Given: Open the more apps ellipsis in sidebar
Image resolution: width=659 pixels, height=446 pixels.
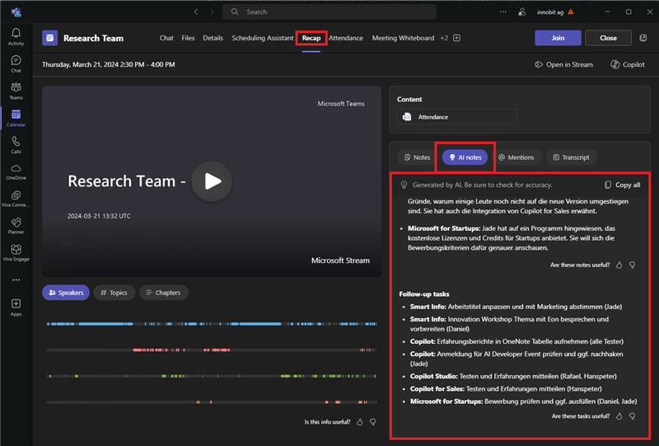Looking at the screenshot, I should (16, 280).
